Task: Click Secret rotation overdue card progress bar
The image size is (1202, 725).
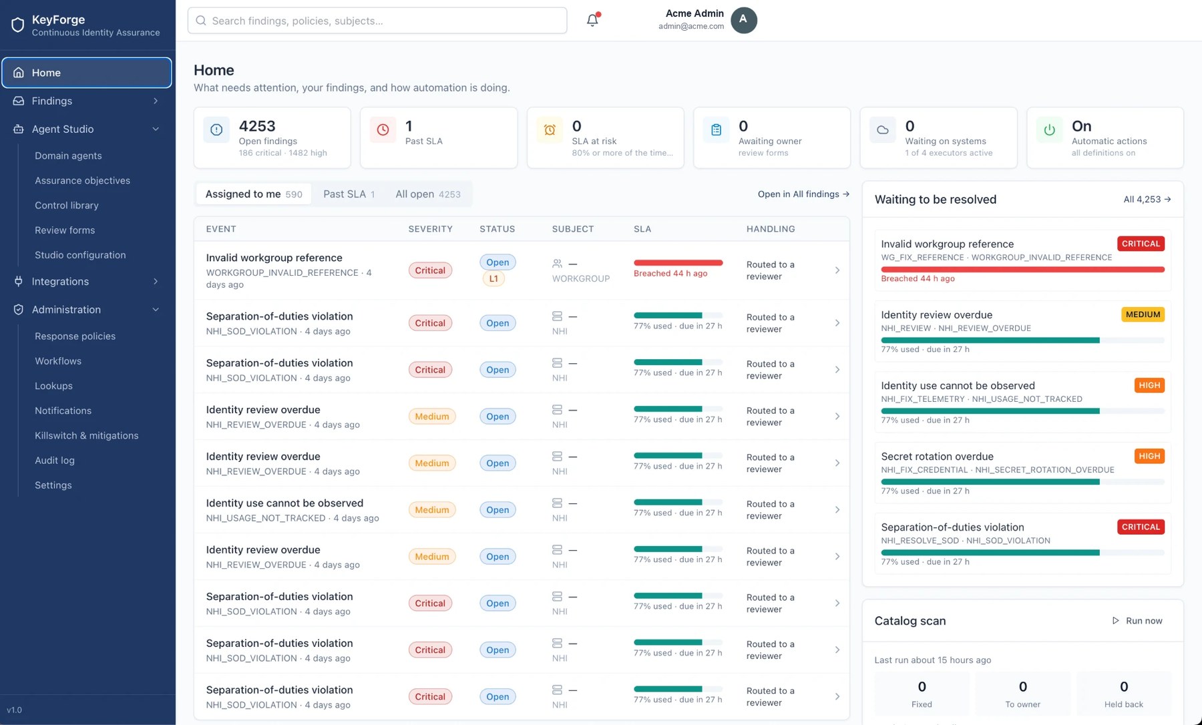Action: pyautogui.click(x=1022, y=482)
